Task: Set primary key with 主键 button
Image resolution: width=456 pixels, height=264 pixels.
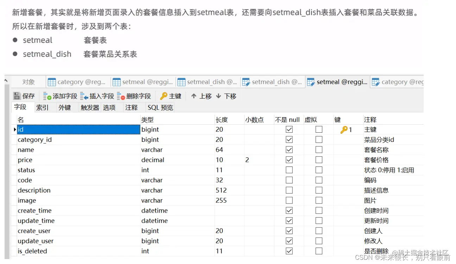Action: [x=171, y=96]
